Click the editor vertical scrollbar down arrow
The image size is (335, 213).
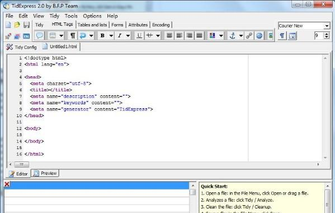click(325, 158)
